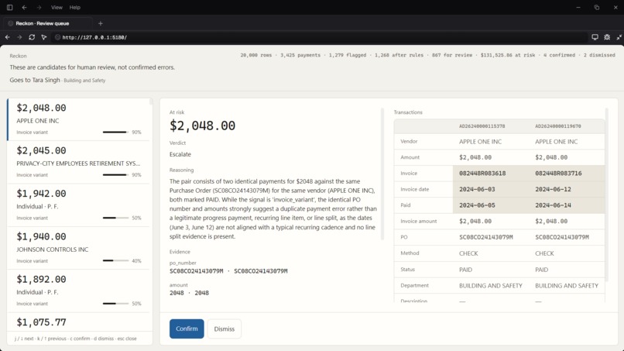Click transaction ID AD26240000119670 column header
Viewport: 624px width, 351px height.
[558, 126]
